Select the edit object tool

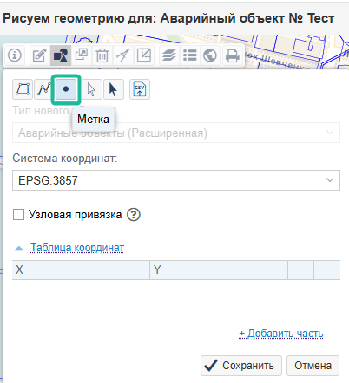(39, 55)
